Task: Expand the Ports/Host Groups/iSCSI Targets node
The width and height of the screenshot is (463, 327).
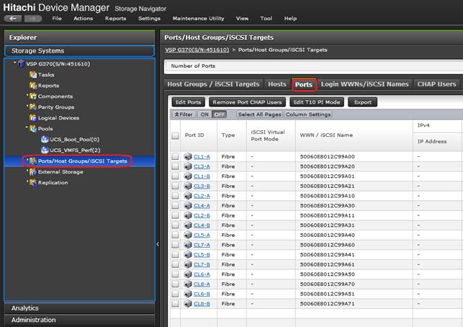Action: 27,160
